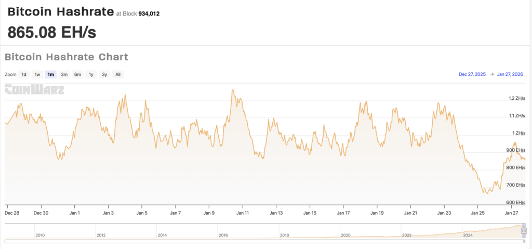This screenshot has height=249, width=532.
Task: Choose the 6m zoom range
Action: 77,74
